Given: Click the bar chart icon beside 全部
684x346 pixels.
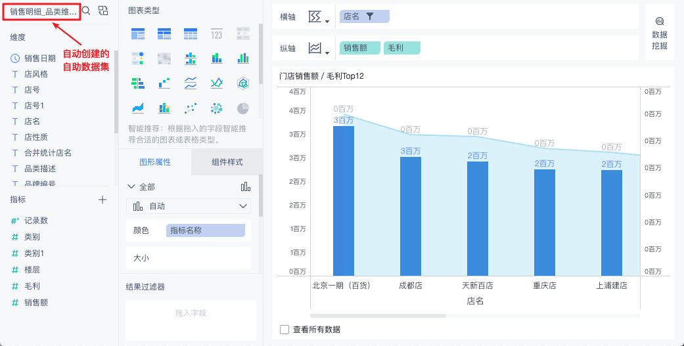Looking at the screenshot, I should [246, 187].
